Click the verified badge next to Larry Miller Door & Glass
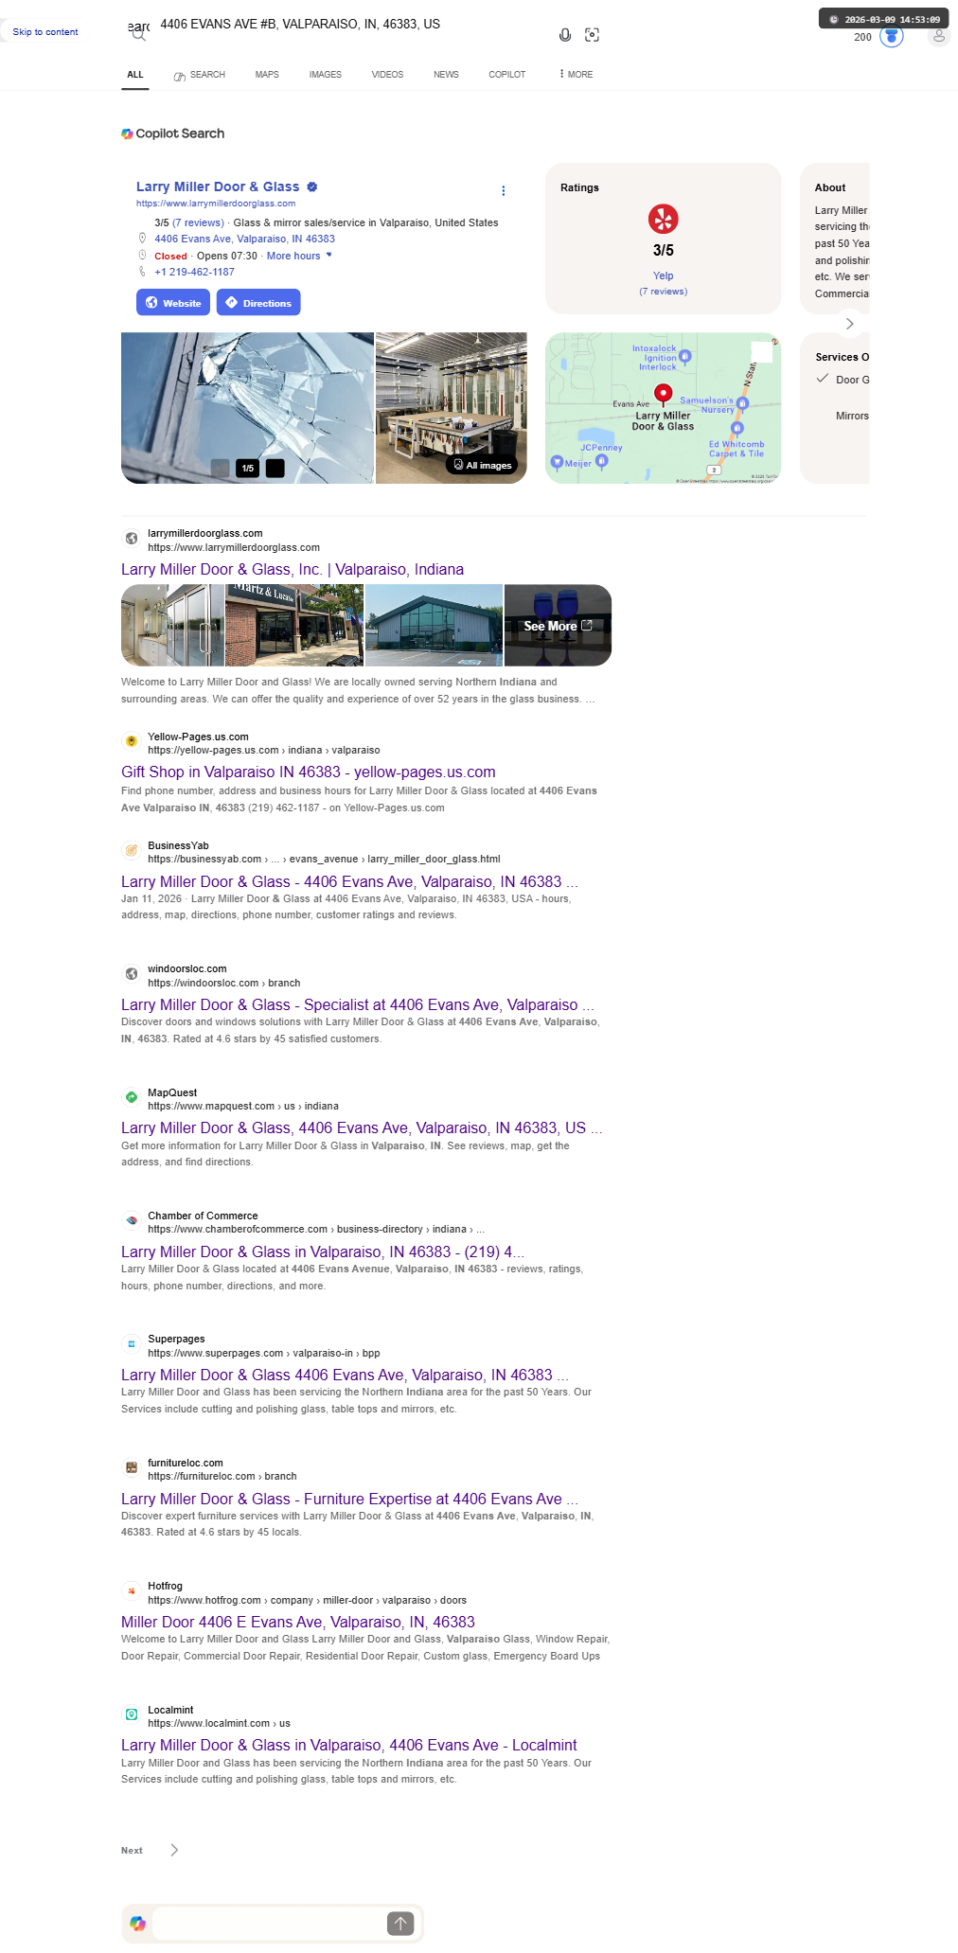 (312, 186)
